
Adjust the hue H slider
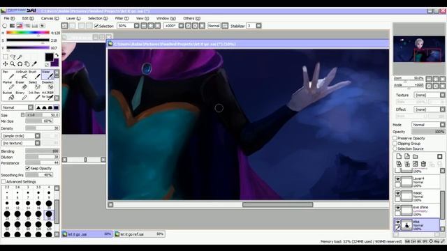(28, 33)
